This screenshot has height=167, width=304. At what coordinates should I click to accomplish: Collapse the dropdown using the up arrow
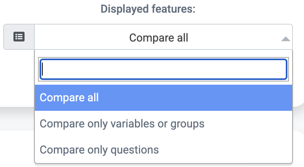click(x=285, y=39)
